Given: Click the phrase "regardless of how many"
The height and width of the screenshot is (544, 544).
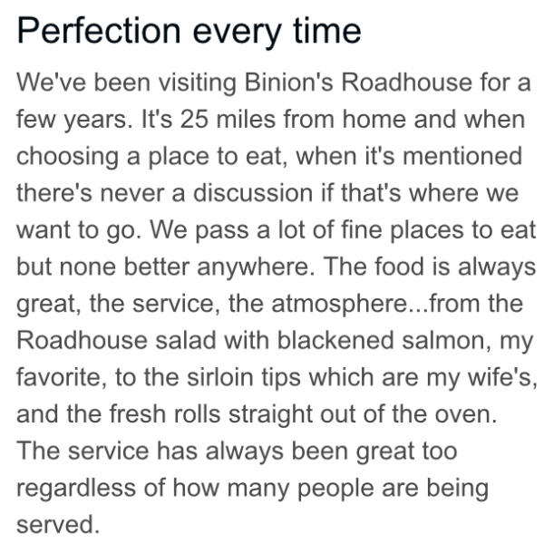Looking at the screenshot, I should [x=152, y=489].
